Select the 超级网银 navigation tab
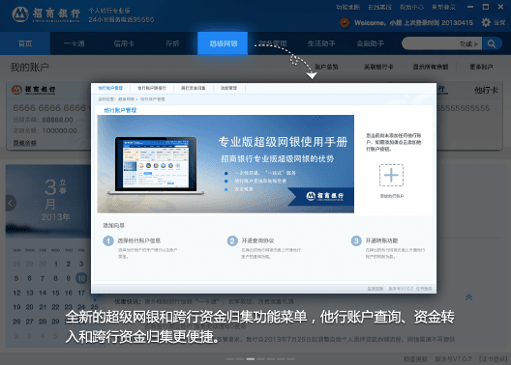Image resolution: width=511 pixels, height=365 pixels. click(223, 43)
